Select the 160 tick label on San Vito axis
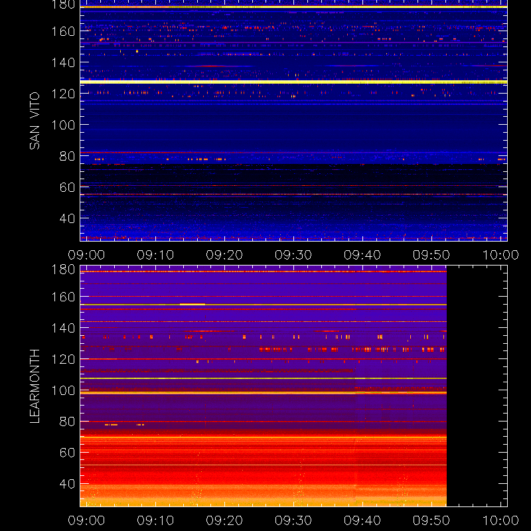531x531 pixels. pos(63,31)
